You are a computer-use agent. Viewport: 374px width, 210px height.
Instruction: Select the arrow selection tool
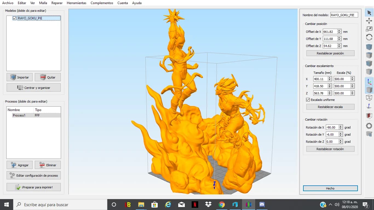pos(369,13)
